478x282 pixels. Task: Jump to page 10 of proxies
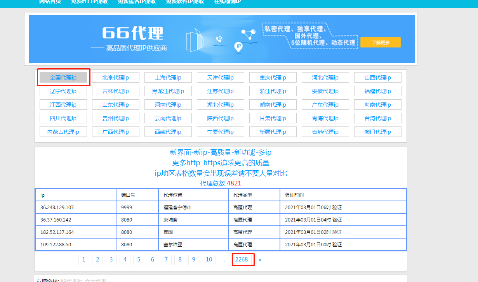[x=209, y=260]
